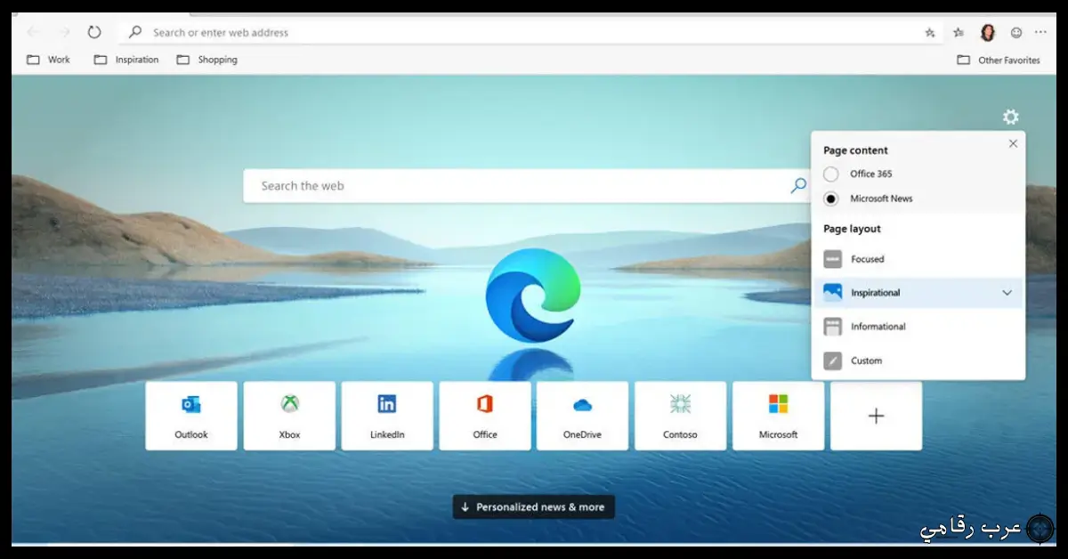
Task: Open the Office quick link tile
Action: click(x=485, y=416)
